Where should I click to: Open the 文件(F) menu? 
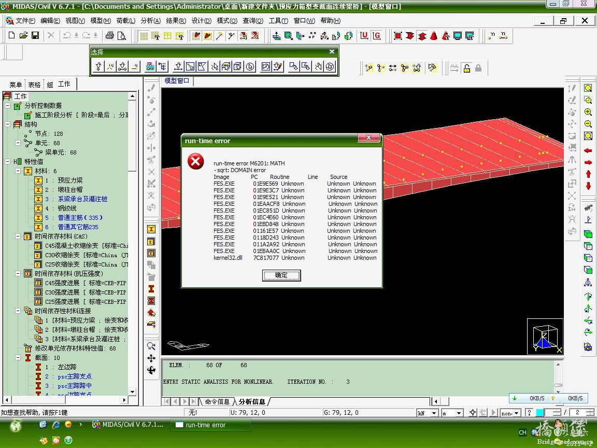(x=25, y=21)
